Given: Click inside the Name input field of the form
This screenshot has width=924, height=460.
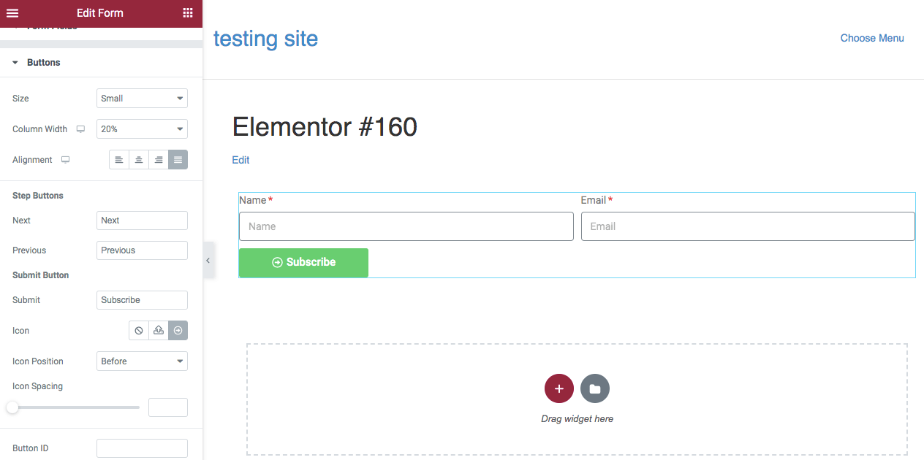Looking at the screenshot, I should 406,226.
